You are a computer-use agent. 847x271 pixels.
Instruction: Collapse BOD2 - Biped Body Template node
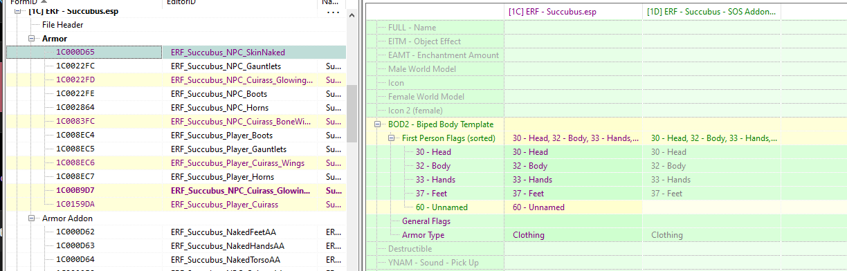click(378, 124)
